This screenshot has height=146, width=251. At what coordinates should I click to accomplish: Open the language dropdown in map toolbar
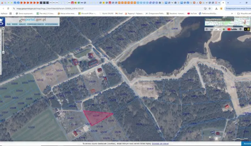pos(218,29)
